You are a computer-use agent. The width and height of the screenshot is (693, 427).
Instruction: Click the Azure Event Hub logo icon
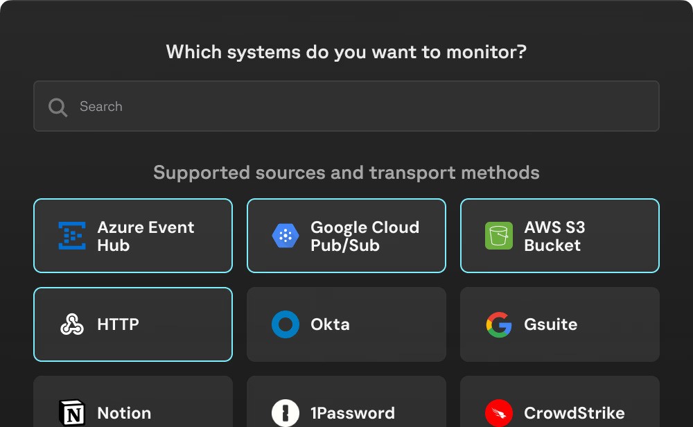(72, 236)
